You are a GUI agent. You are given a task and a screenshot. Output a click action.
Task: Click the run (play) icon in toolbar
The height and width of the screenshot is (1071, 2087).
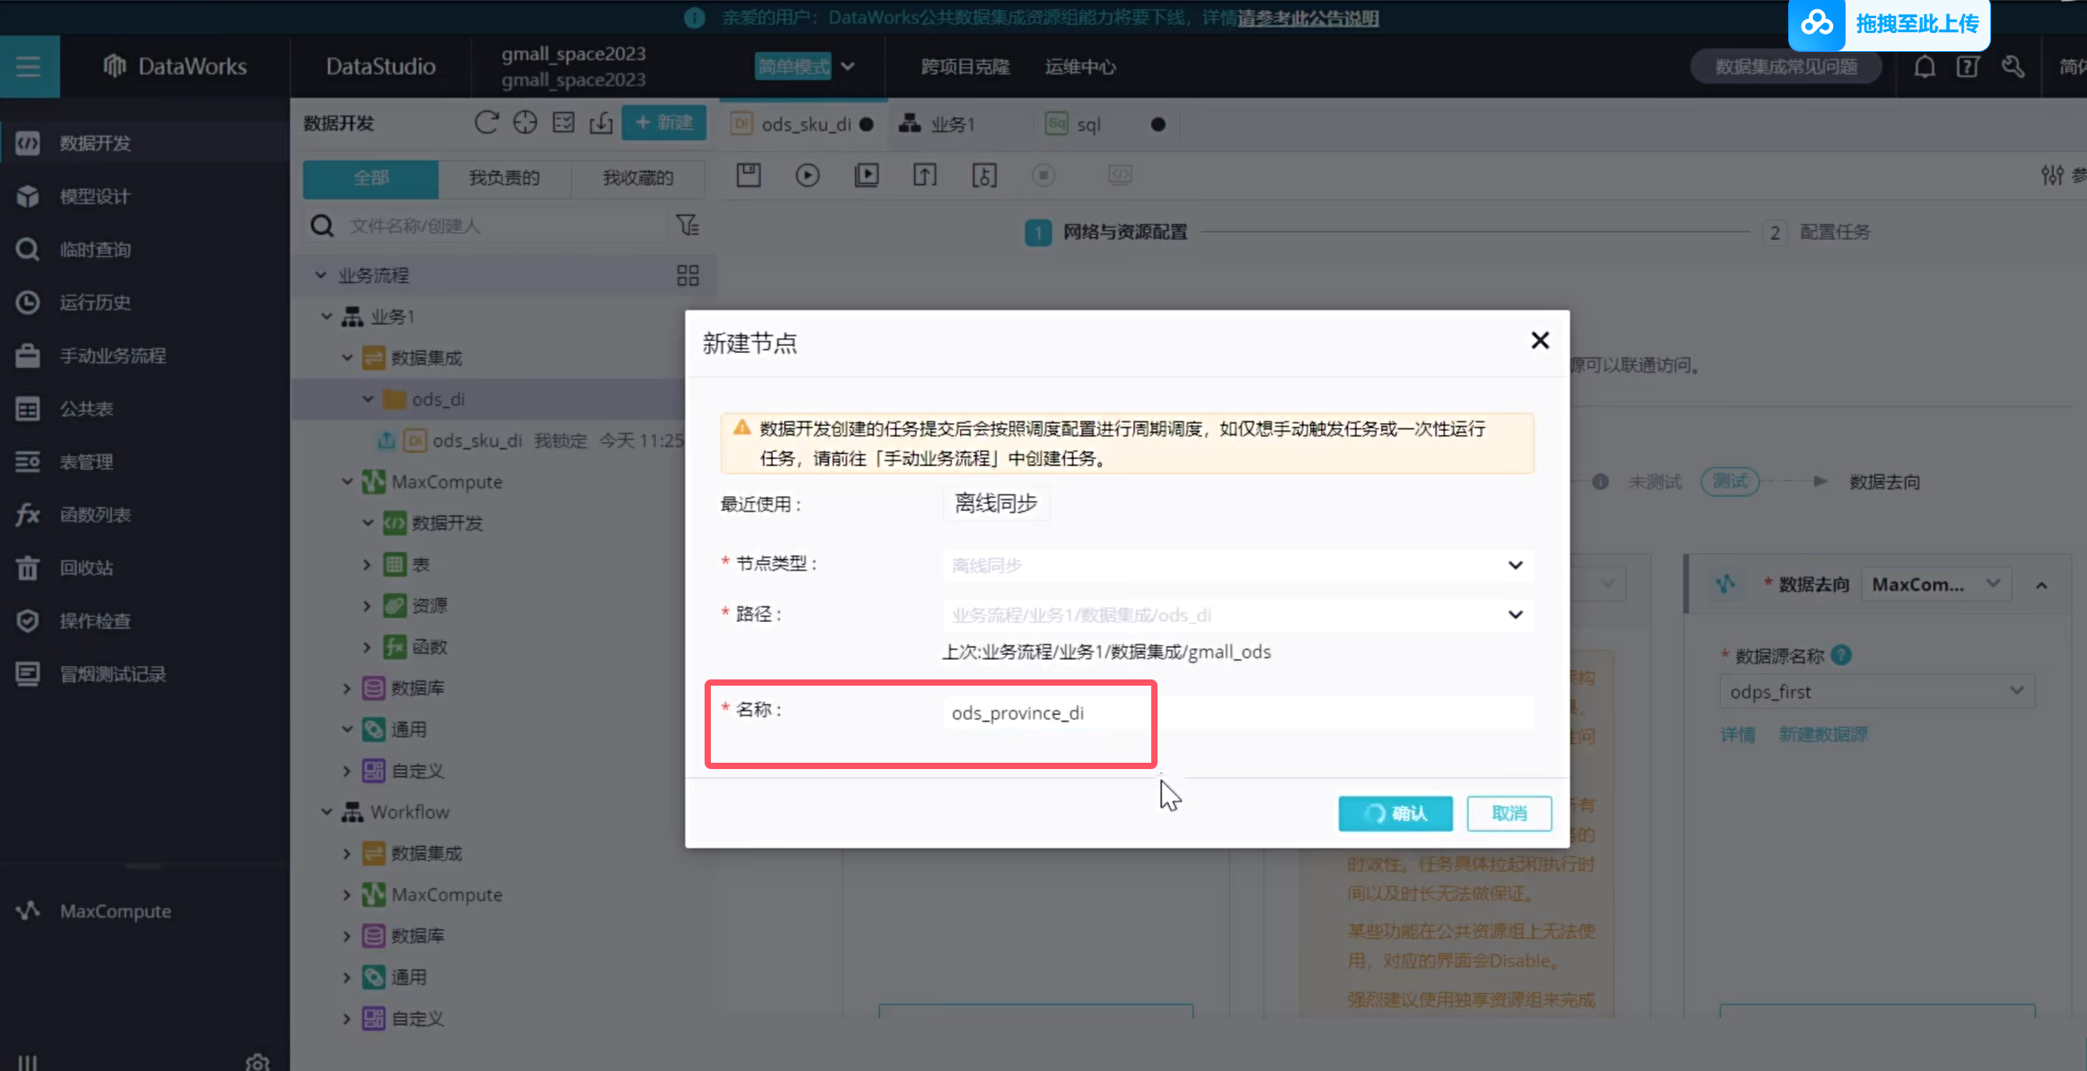[x=807, y=175]
